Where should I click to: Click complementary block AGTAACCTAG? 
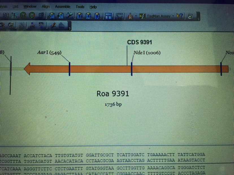(x=131, y=161)
